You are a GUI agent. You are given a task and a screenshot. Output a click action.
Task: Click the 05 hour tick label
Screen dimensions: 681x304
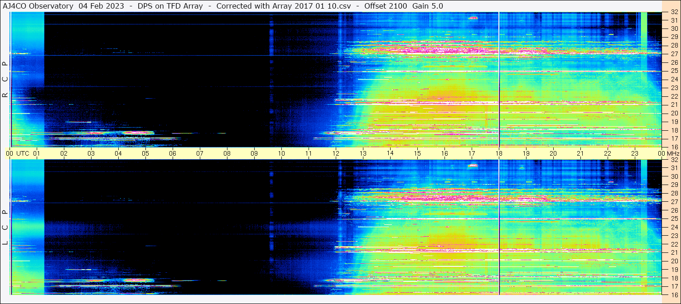point(145,153)
